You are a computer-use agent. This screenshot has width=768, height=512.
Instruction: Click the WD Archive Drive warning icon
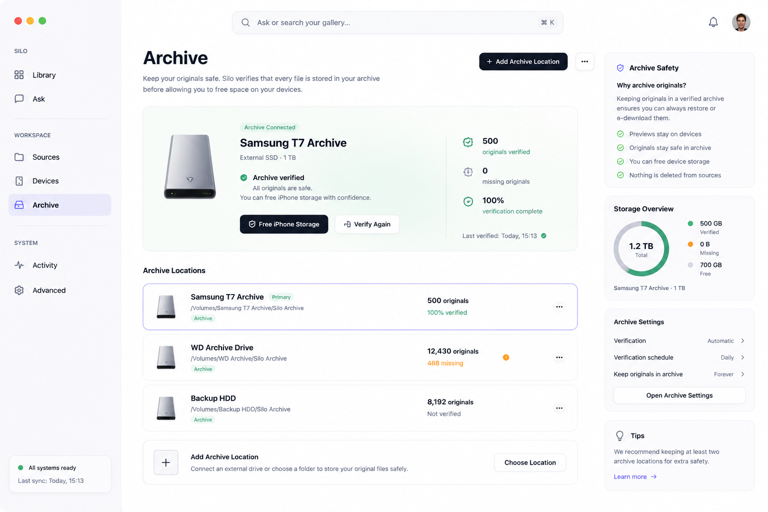tap(506, 357)
